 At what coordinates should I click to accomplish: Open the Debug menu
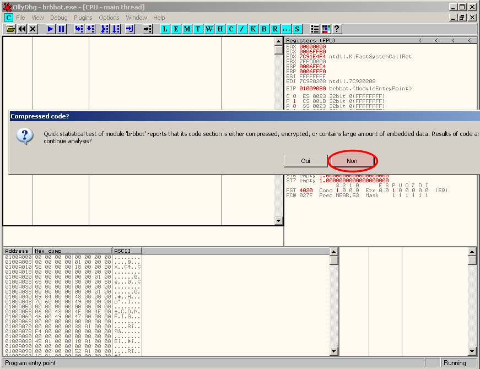point(59,18)
